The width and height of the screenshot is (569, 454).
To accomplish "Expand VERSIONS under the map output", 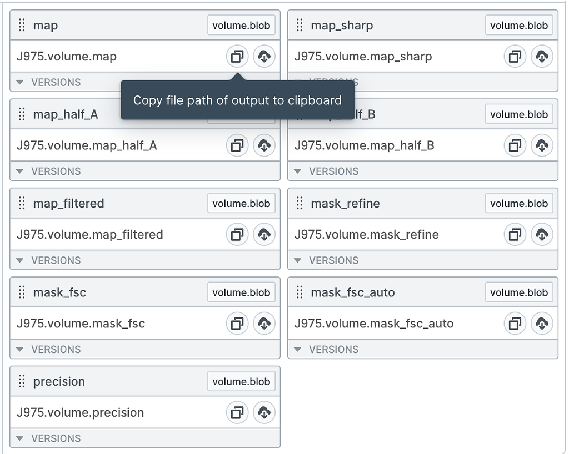I will click(x=49, y=82).
